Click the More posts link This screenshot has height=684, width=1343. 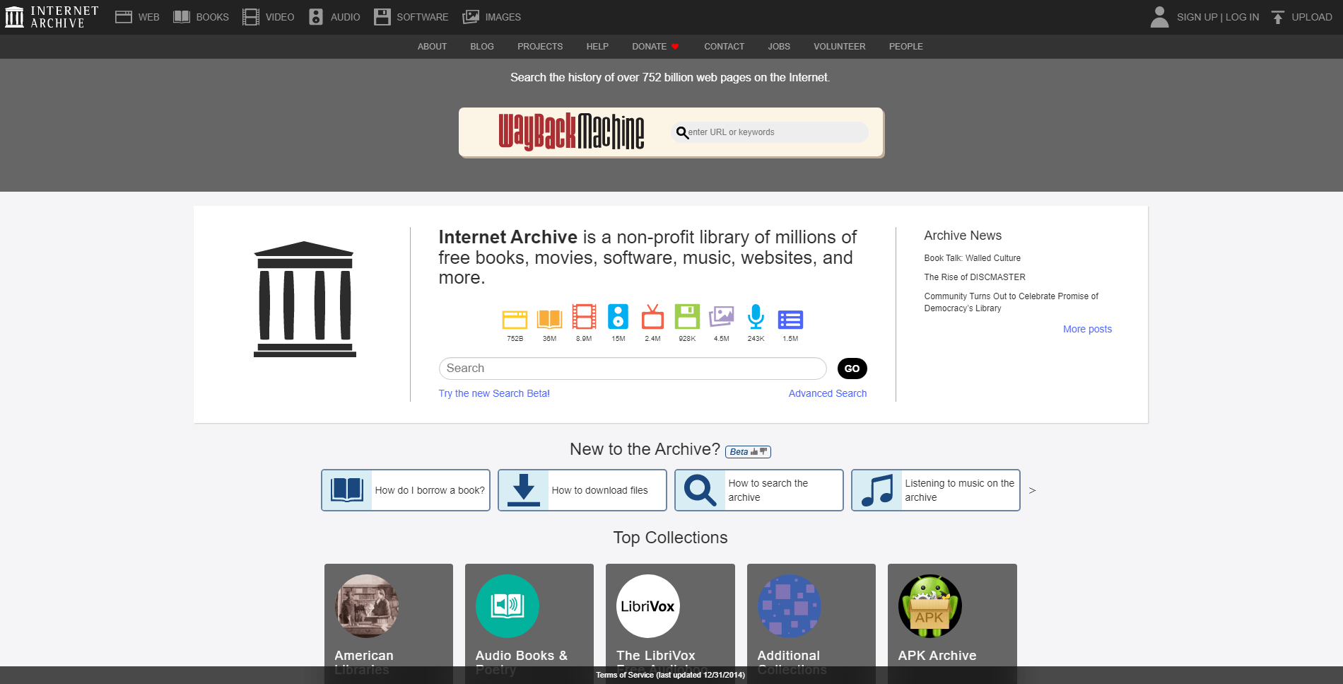pos(1087,329)
